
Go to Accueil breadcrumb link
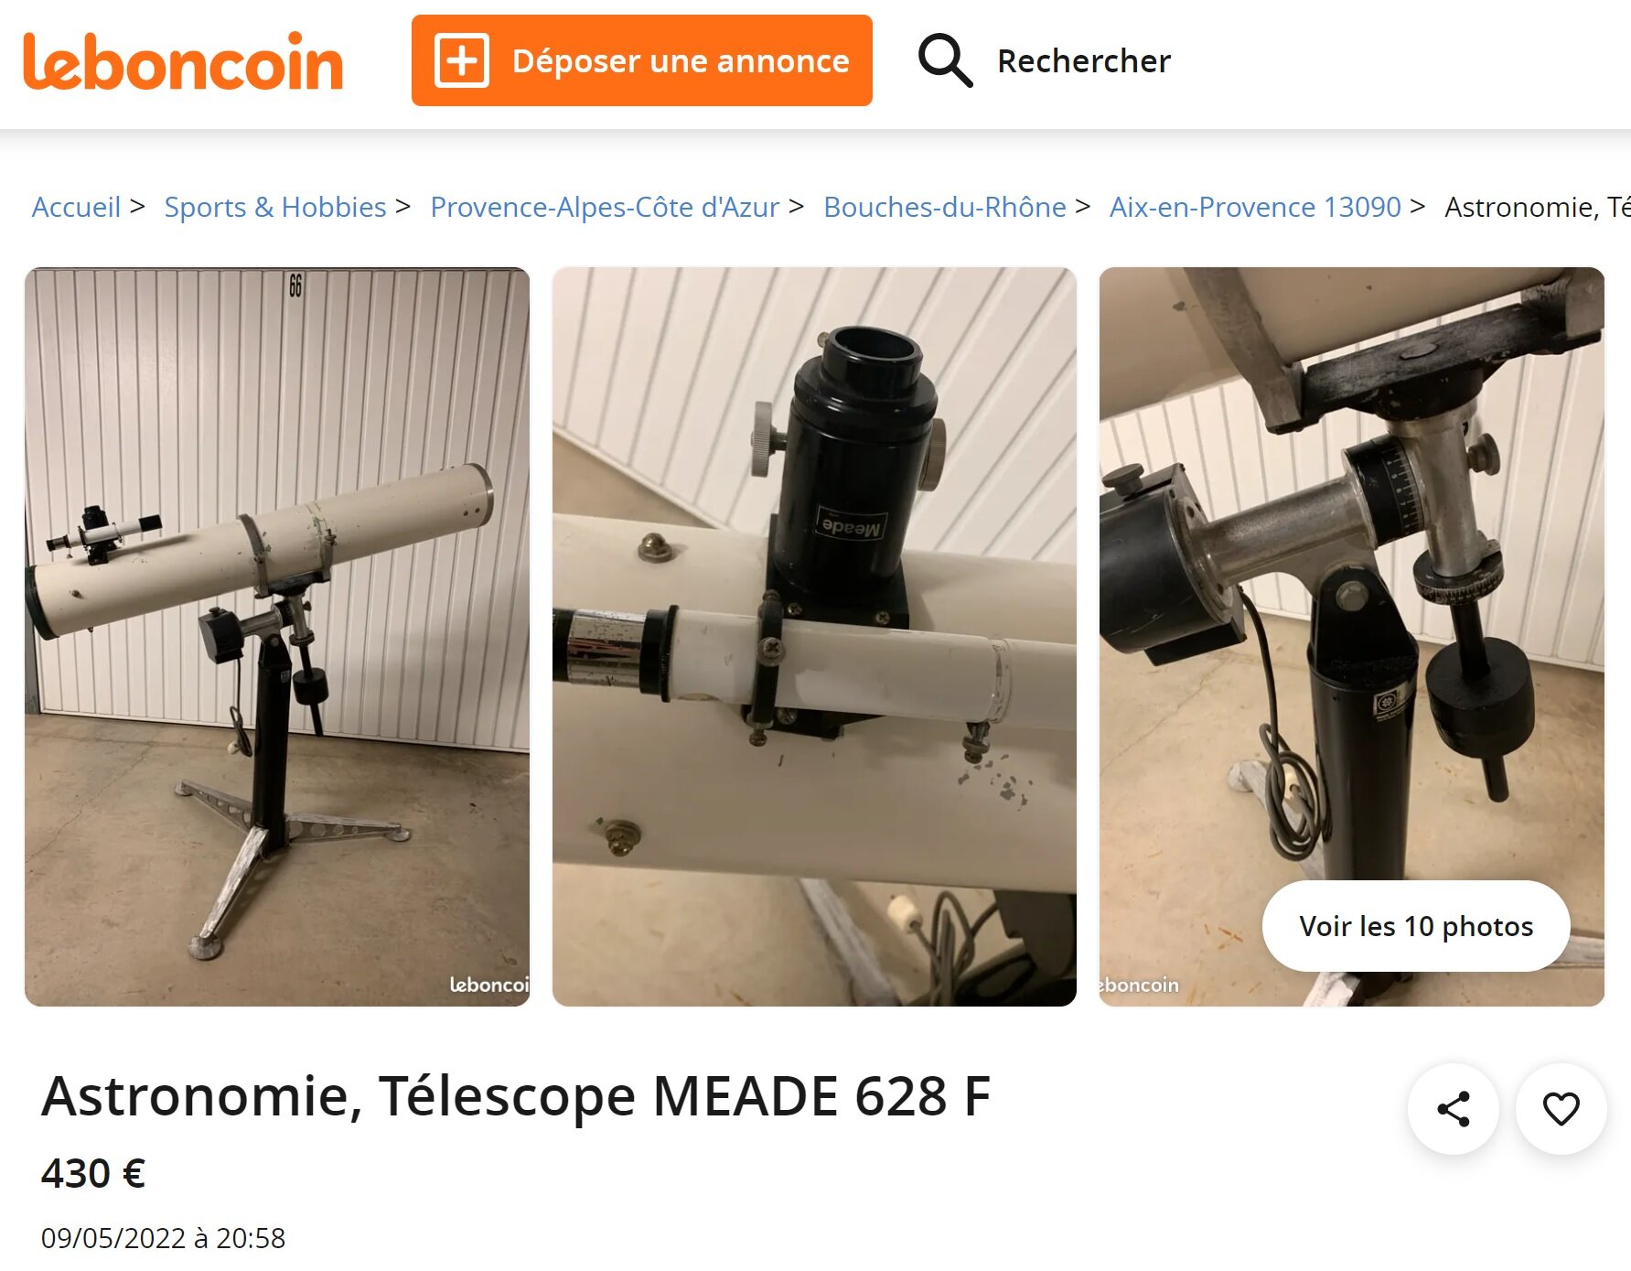click(76, 207)
